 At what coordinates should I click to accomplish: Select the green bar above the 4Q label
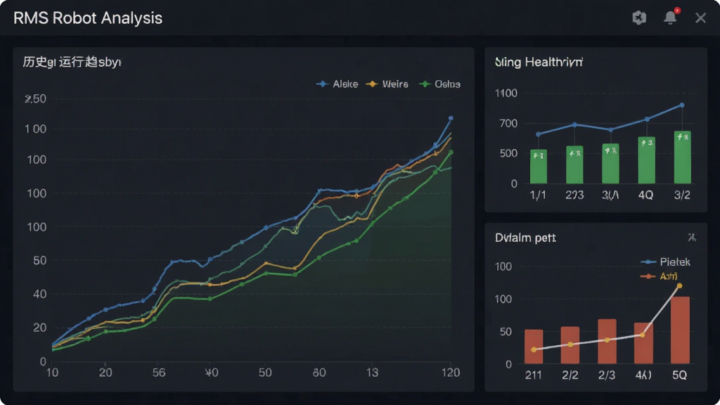point(647,160)
